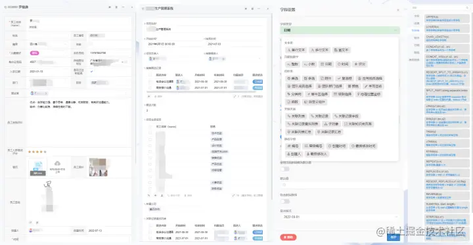
Task: Close the 字段设置 panel with X
Action: [x=398, y=10]
